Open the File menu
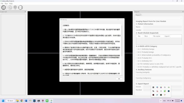The image size is (184, 103). [x=2, y=4]
